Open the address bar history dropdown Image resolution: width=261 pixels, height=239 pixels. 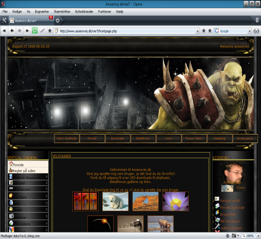197,31
